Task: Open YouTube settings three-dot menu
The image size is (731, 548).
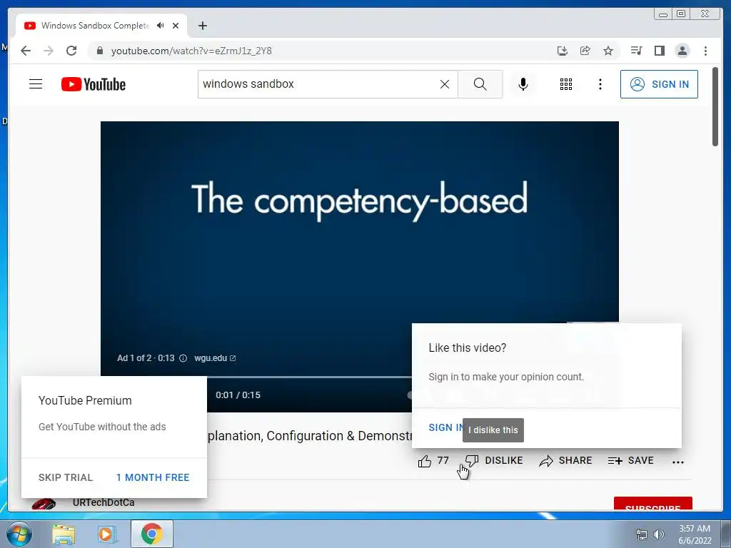Action: pos(600,84)
